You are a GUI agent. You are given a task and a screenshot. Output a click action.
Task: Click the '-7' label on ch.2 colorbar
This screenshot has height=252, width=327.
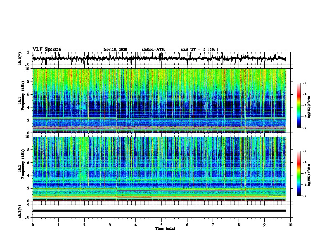[x=304, y=196]
